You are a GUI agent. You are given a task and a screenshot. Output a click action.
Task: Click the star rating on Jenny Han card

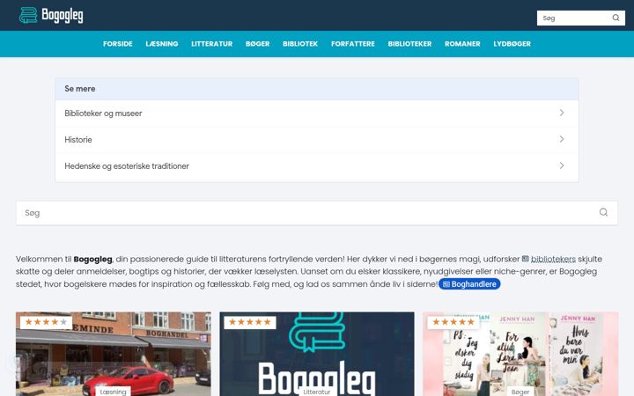pyautogui.click(x=453, y=322)
